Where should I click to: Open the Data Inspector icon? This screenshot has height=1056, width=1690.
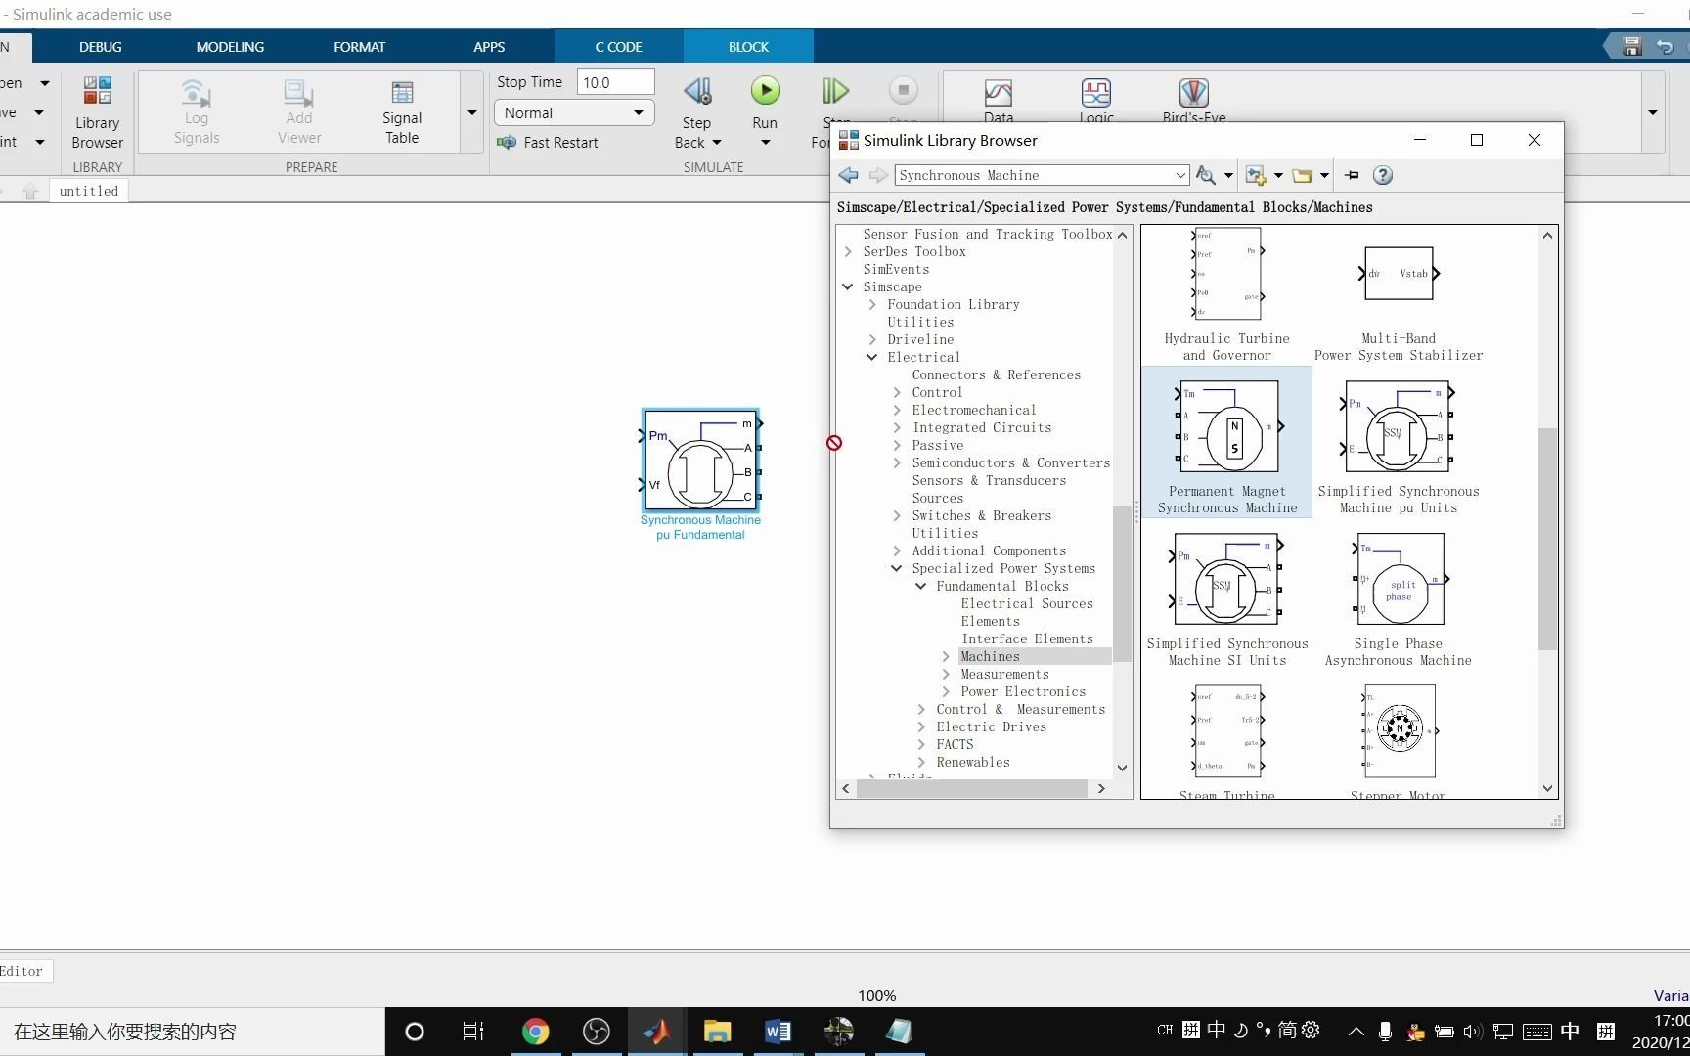[999, 93]
